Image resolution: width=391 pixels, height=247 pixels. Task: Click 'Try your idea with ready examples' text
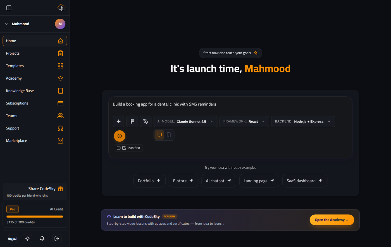230,168
